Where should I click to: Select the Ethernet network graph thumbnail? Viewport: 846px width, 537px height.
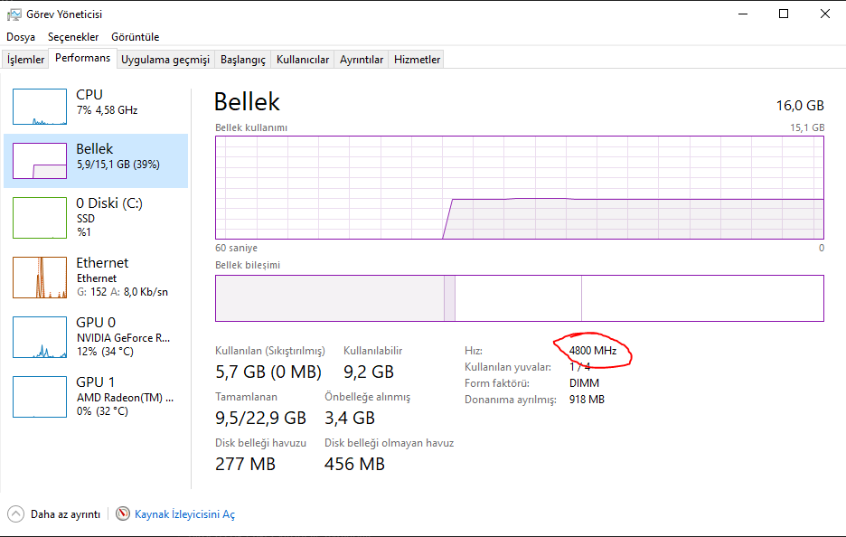pyautogui.click(x=40, y=278)
